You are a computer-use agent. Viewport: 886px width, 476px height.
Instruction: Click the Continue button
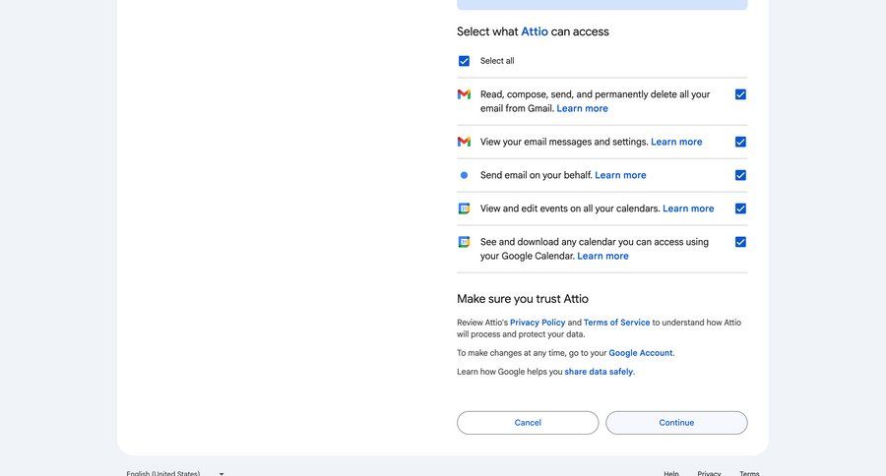tap(676, 423)
